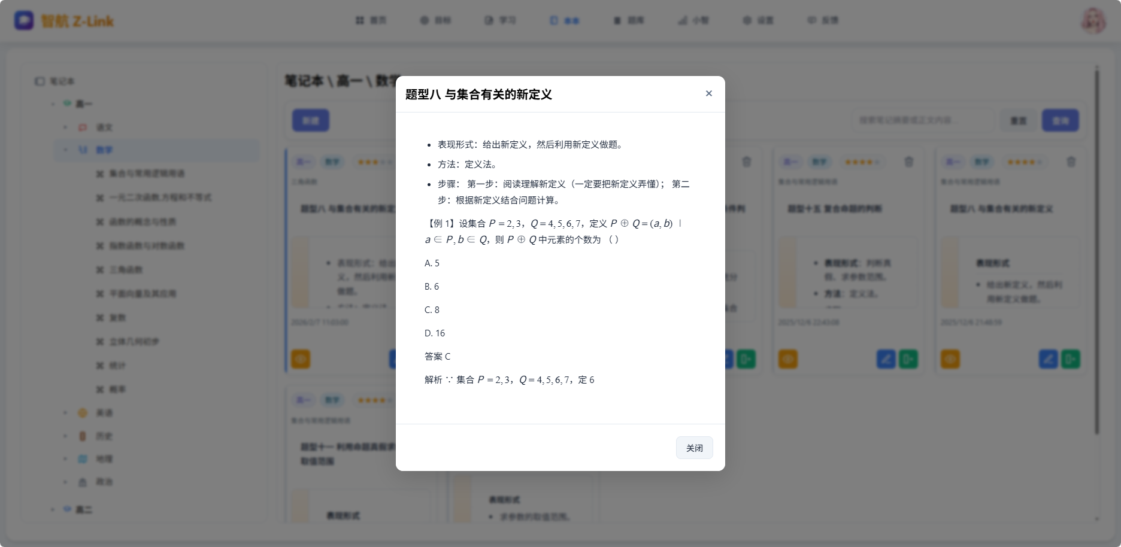Click the green export icon on the rightmost card

(x=1071, y=359)
